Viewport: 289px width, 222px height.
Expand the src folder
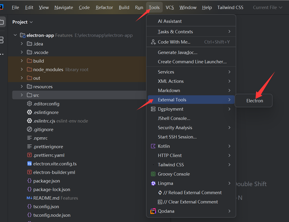[x=22, y=95]
